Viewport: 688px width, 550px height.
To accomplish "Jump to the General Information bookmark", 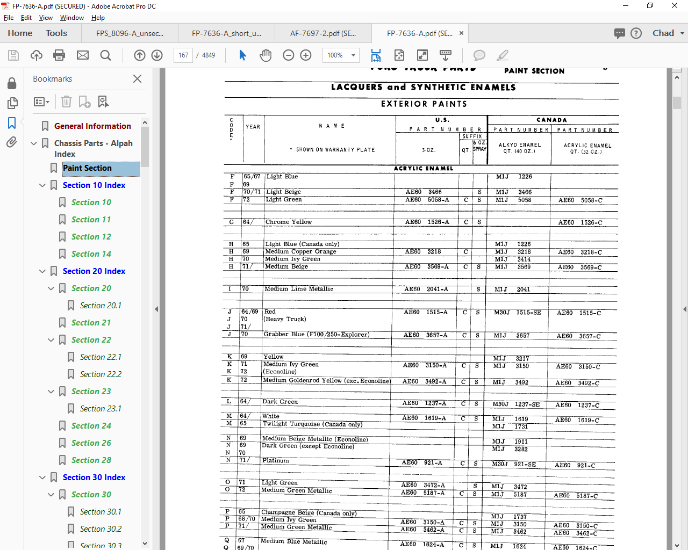I will coord(92,126).
